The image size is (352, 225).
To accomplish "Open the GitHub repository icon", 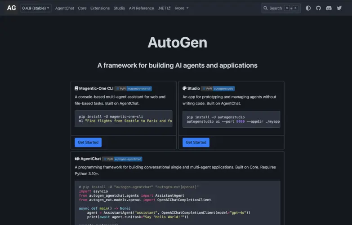I will tap(318, 8).
